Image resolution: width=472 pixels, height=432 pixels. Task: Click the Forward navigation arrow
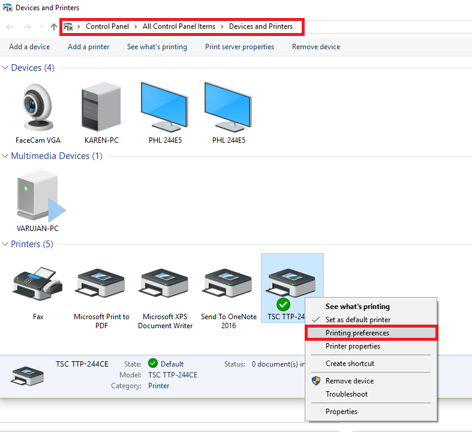(28, 27)
